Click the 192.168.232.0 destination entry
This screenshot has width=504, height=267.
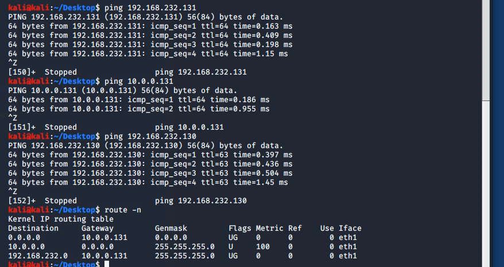tap(38, 256)
